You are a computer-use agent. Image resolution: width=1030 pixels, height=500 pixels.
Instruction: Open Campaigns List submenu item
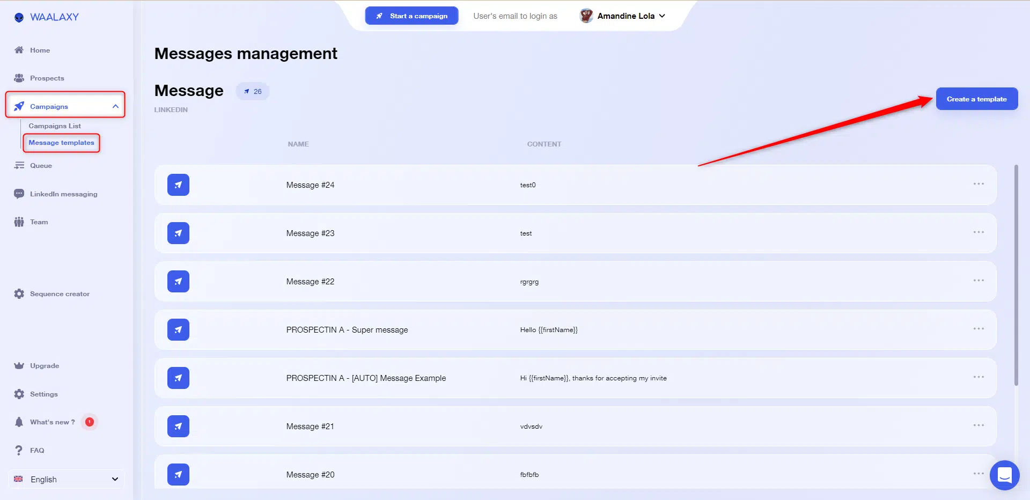coord(55,126)
